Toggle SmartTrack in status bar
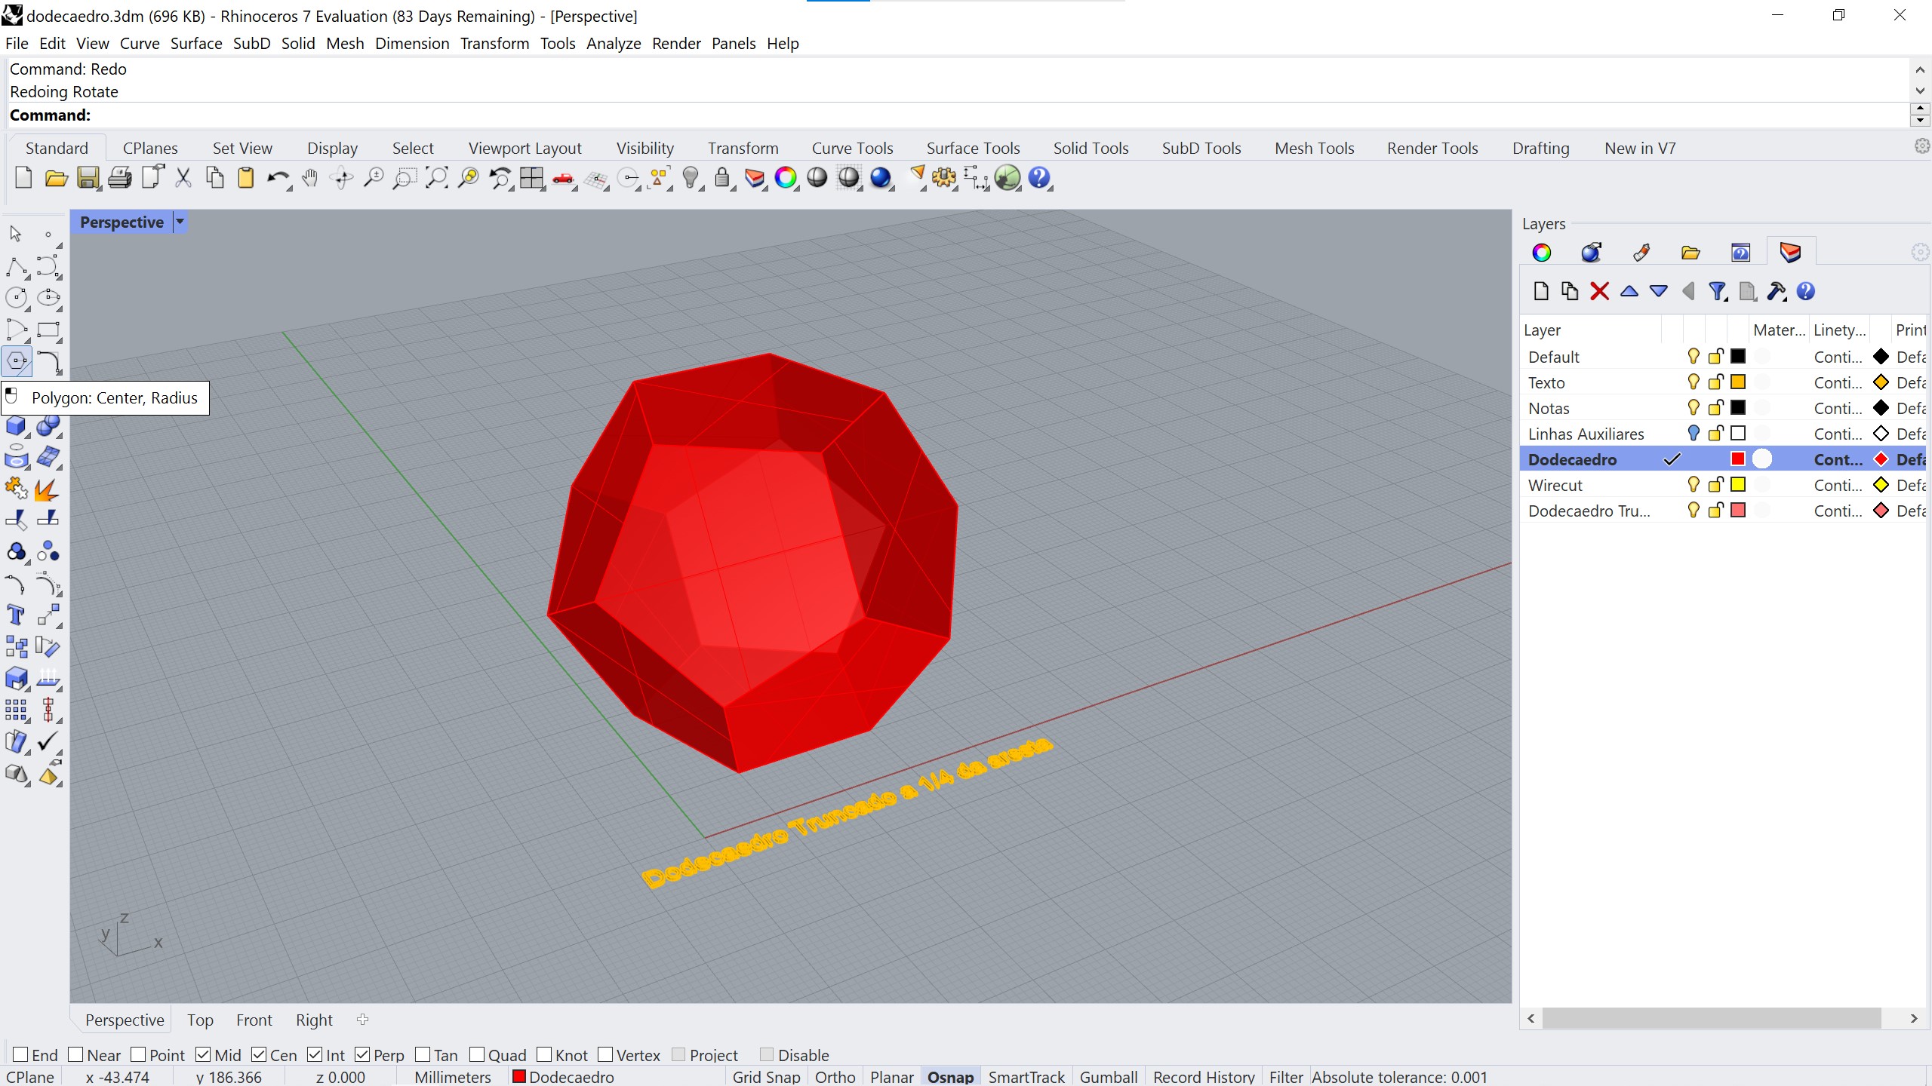The height and width of the screenshot is (1086, 1932). pyautogui.click(x=1026, y=1077)
